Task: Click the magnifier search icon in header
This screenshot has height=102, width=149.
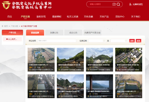Action: (118, 4)
